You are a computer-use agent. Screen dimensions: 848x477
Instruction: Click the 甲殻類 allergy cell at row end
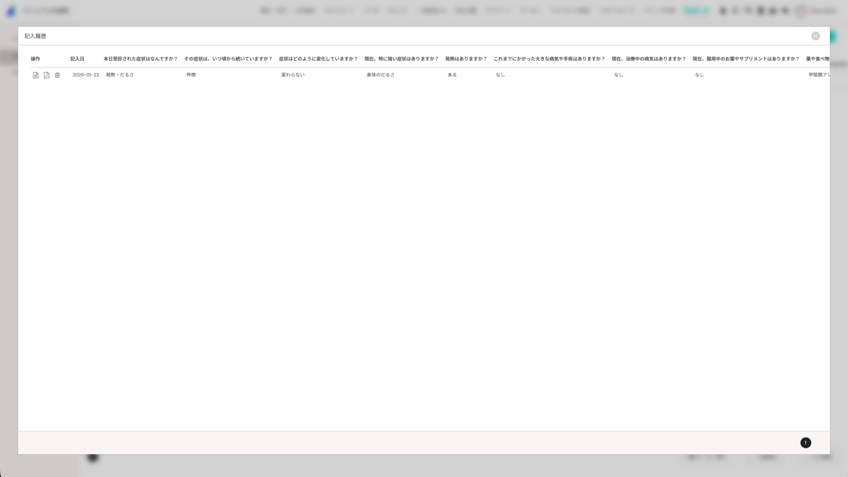click(x=818, y=75)
